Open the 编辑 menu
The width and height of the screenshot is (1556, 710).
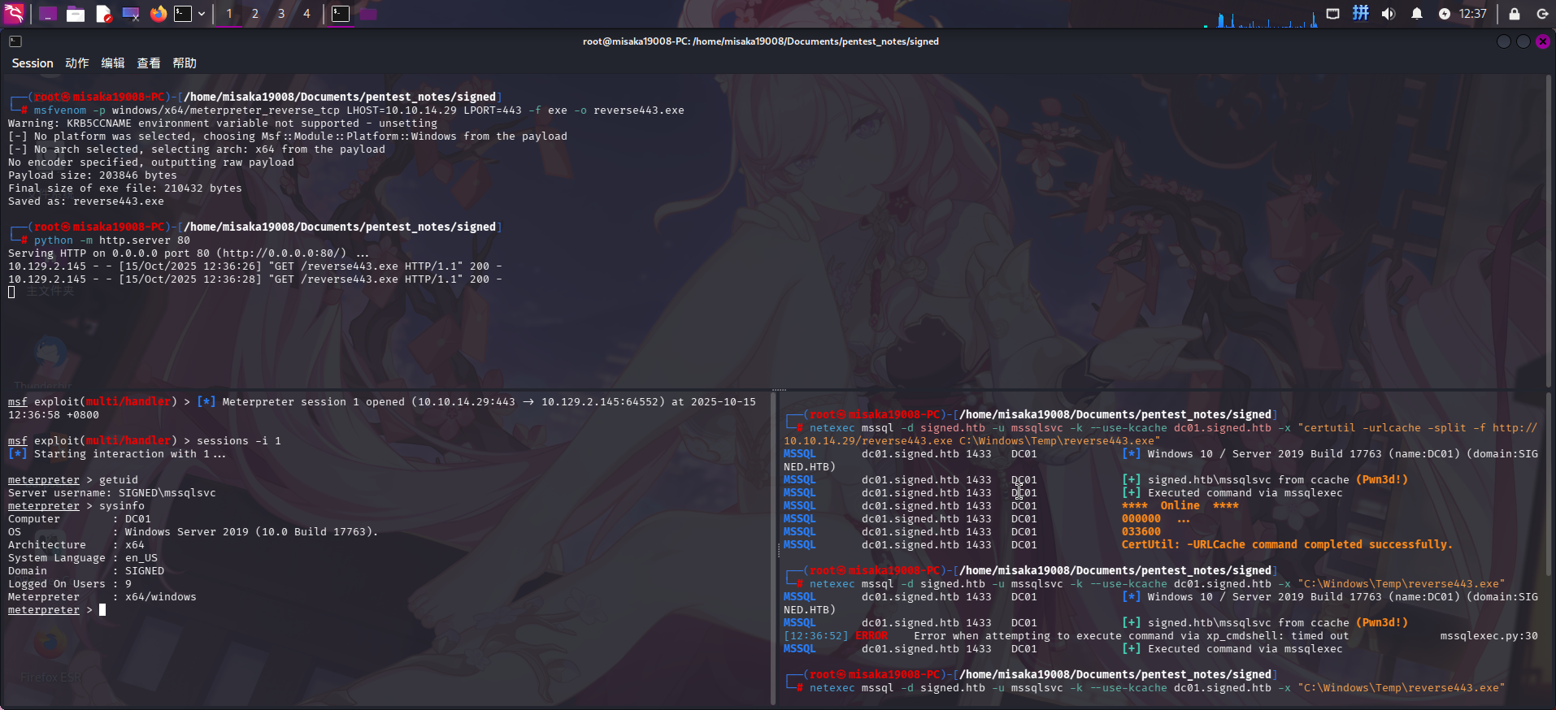coord(113,63)
